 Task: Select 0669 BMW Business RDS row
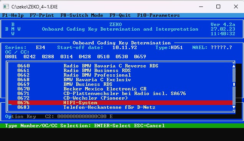click(x=120, y=84)
